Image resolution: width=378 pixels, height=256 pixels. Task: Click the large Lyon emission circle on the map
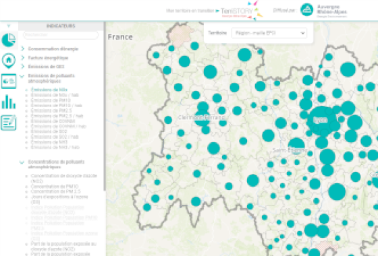pos(321,120)
